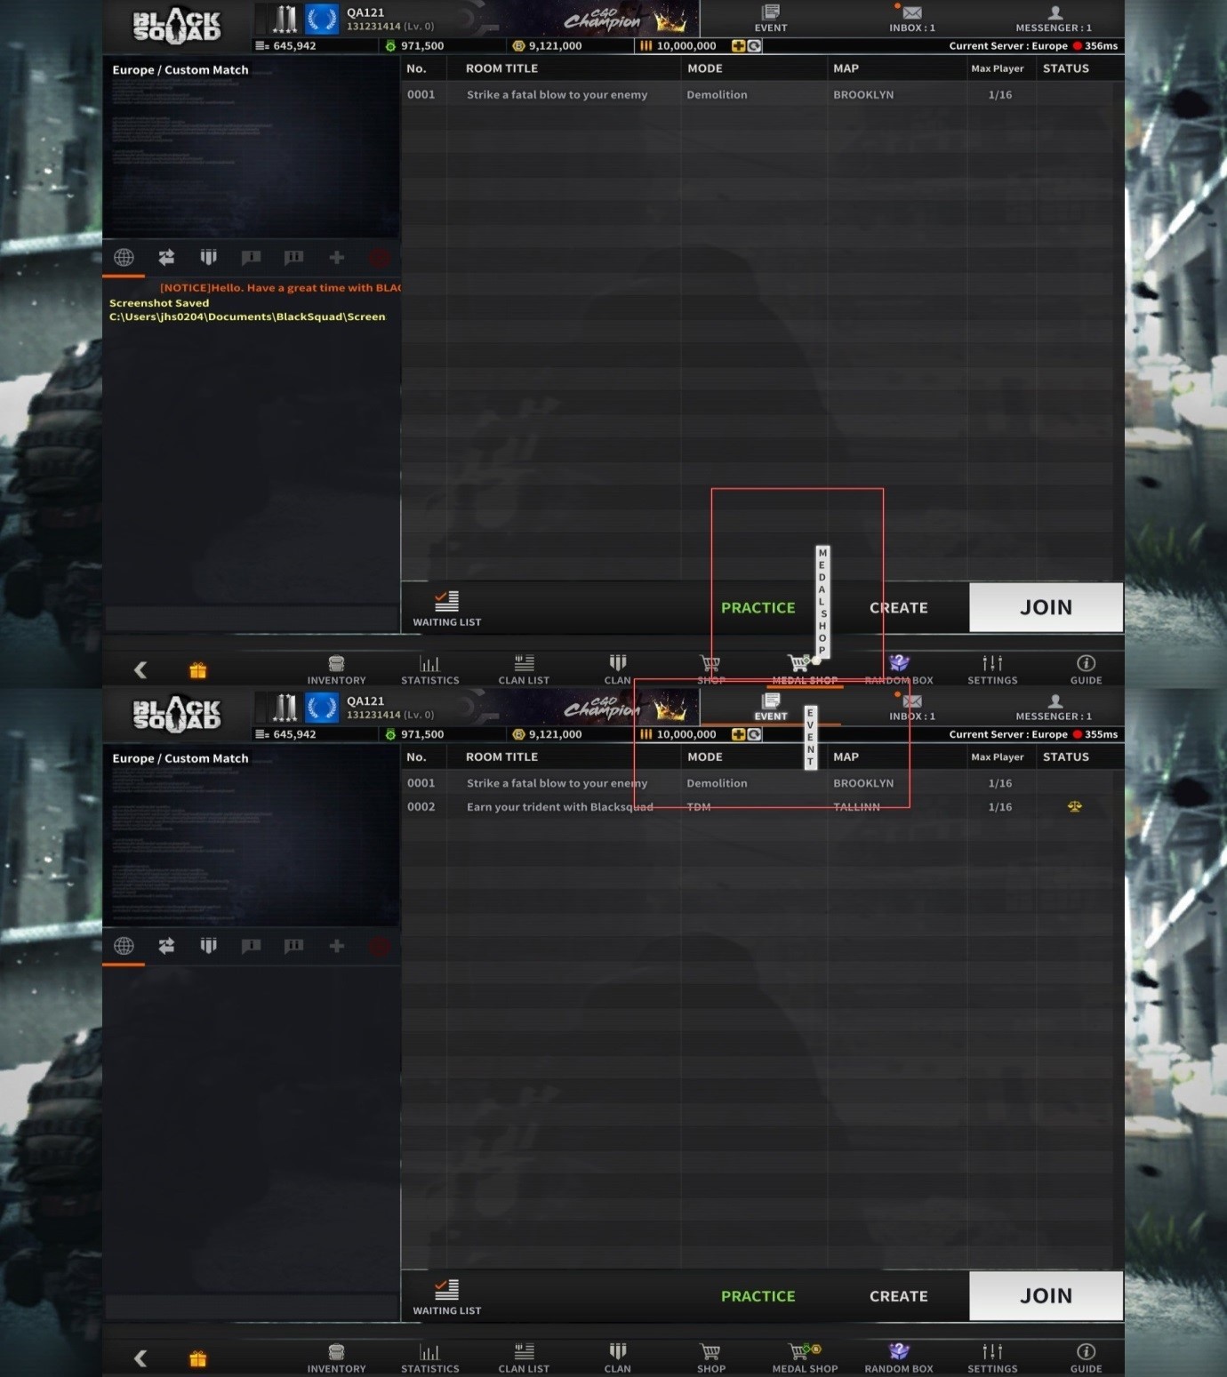Select "Earn your trident with Blacksquad" room
Image resolution: width=1227 pixels, height=1377 pixels.
(560, 807)
